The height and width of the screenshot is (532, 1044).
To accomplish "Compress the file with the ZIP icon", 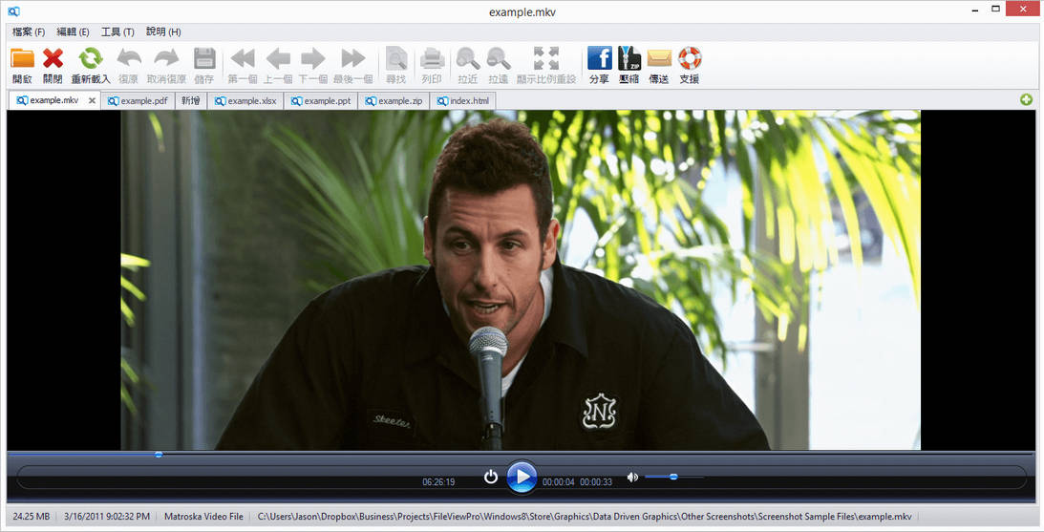I will [629, 59].
